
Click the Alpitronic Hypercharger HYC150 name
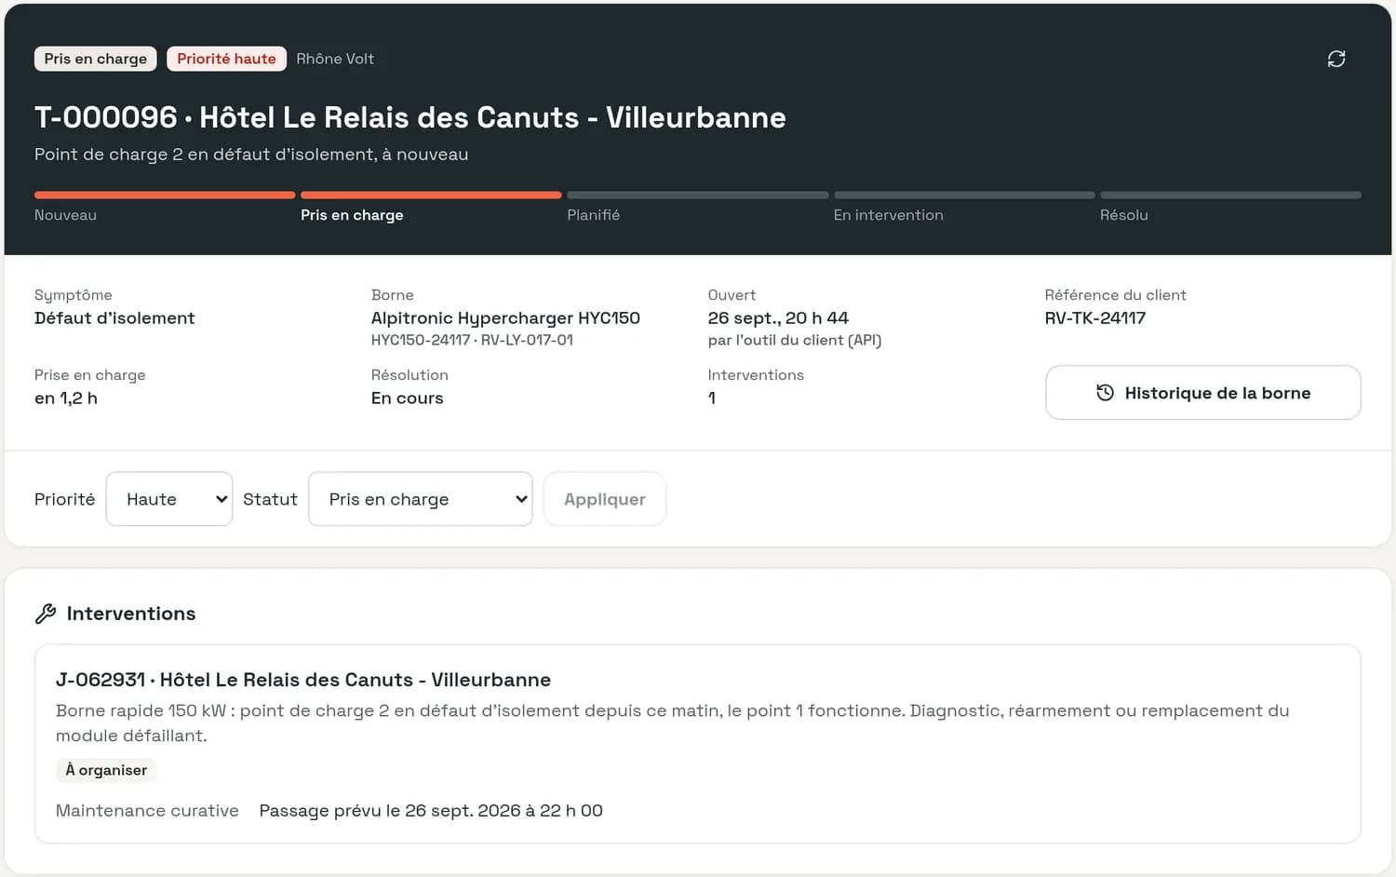(x=505, y=318)
